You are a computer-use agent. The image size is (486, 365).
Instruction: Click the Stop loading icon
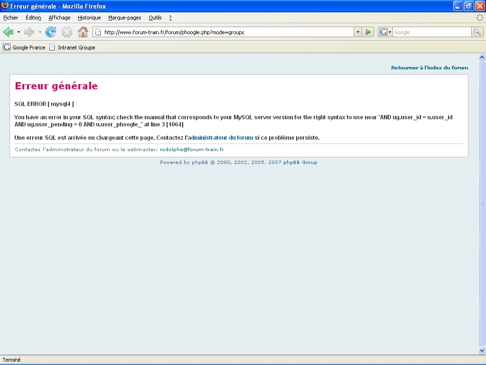pyautogui.click(x=66, y=32)
